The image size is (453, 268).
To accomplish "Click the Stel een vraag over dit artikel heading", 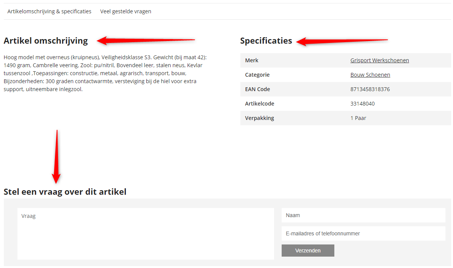I will point(65,192).
